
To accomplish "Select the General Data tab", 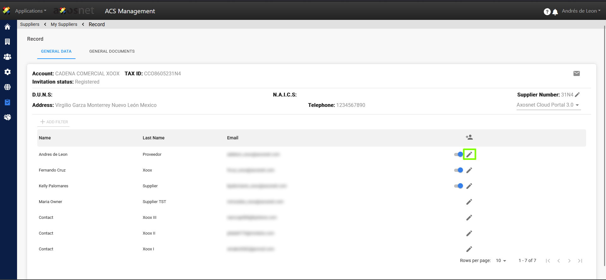I will (x=56, y=51).
